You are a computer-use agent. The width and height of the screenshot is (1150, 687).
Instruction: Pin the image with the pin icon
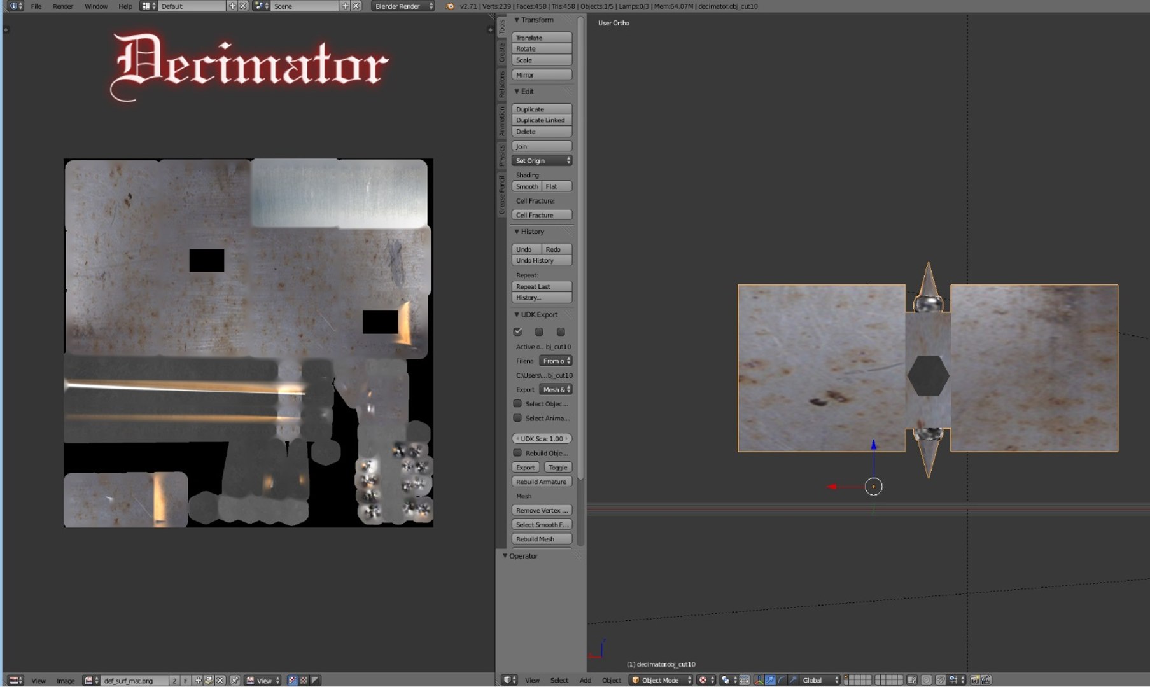[x=234, y=680]
